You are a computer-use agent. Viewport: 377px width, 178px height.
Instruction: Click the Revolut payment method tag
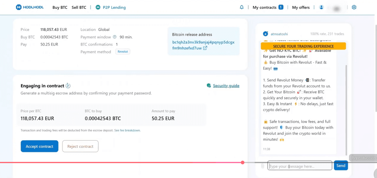click(x=123, y=52)
